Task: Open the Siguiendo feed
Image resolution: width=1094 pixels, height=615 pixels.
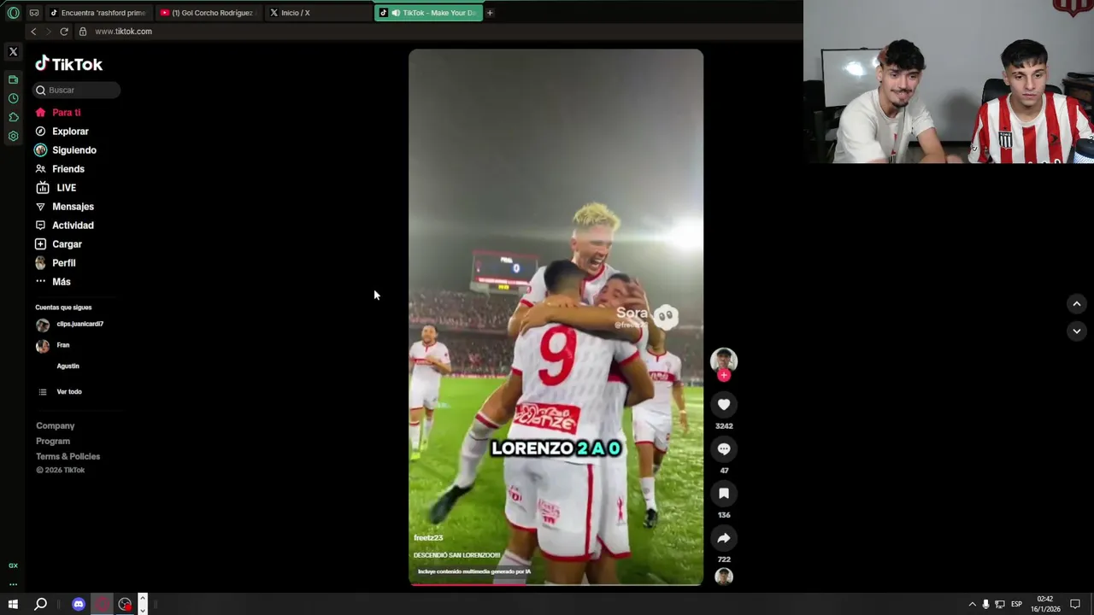Action: click(66, 150)
